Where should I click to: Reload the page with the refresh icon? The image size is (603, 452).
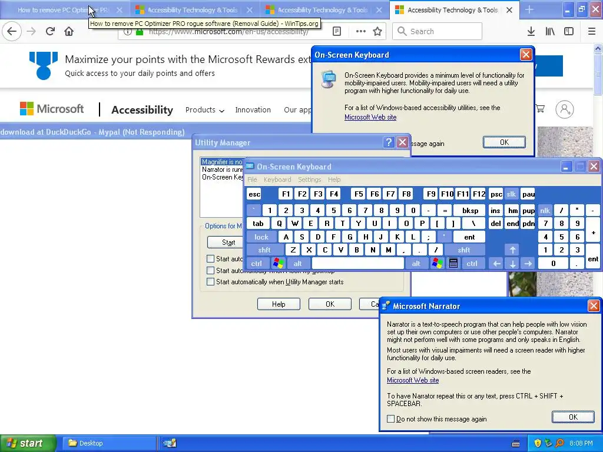click(x=50, y=31)
